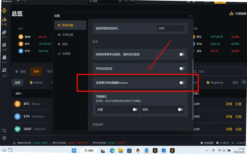Viewport: 247px width, 154px height.
Task: Open 详情 for the BTC row
Action: click(x=229, y=104)
